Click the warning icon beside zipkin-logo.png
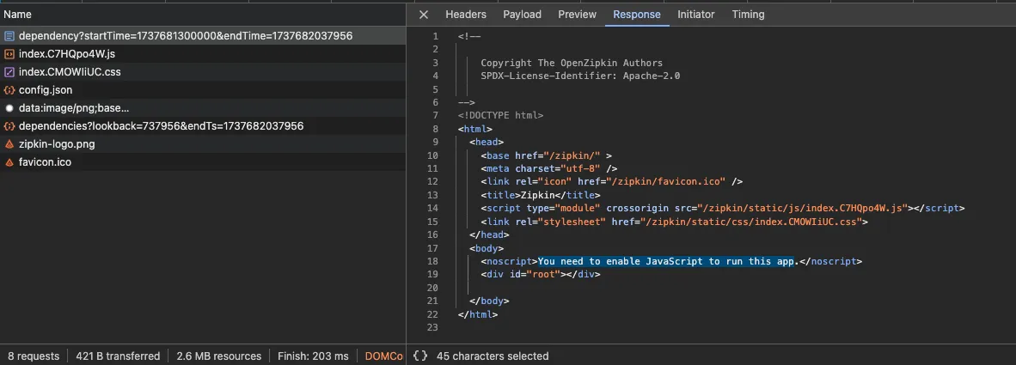Viewport: 1016px width, 365px height. (9, 144)
